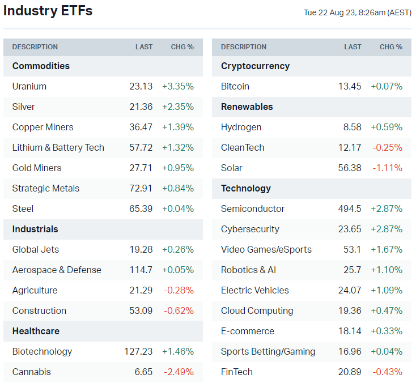Select Sports Betting/Gaming ETF row
The width and height of the screenshot is (416, 383).
[268, 351]
